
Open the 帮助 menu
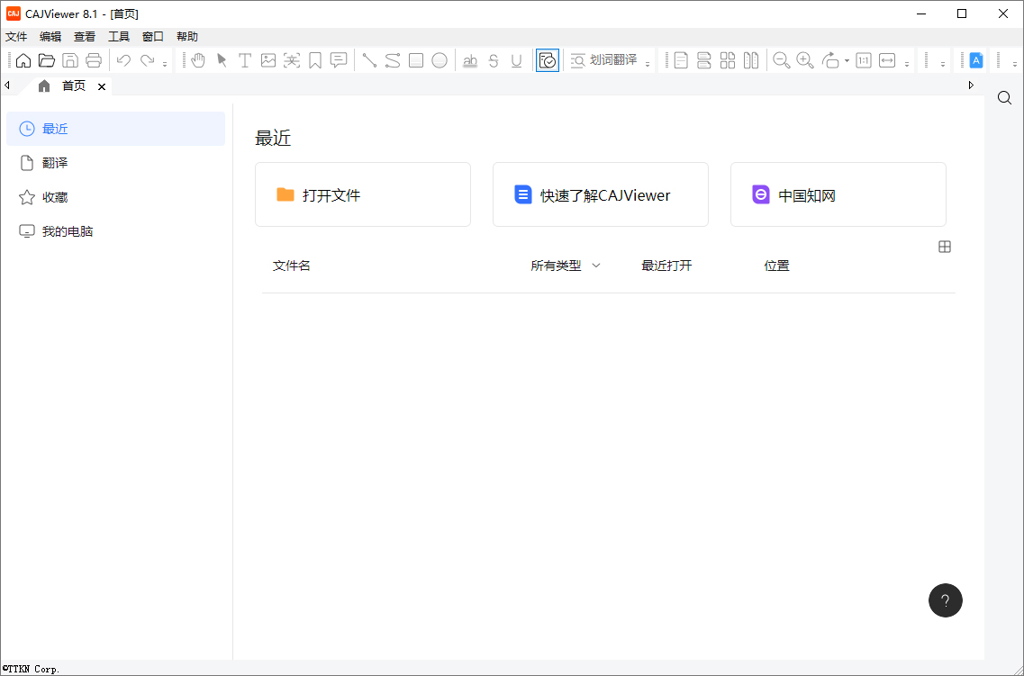coord(187,37)
